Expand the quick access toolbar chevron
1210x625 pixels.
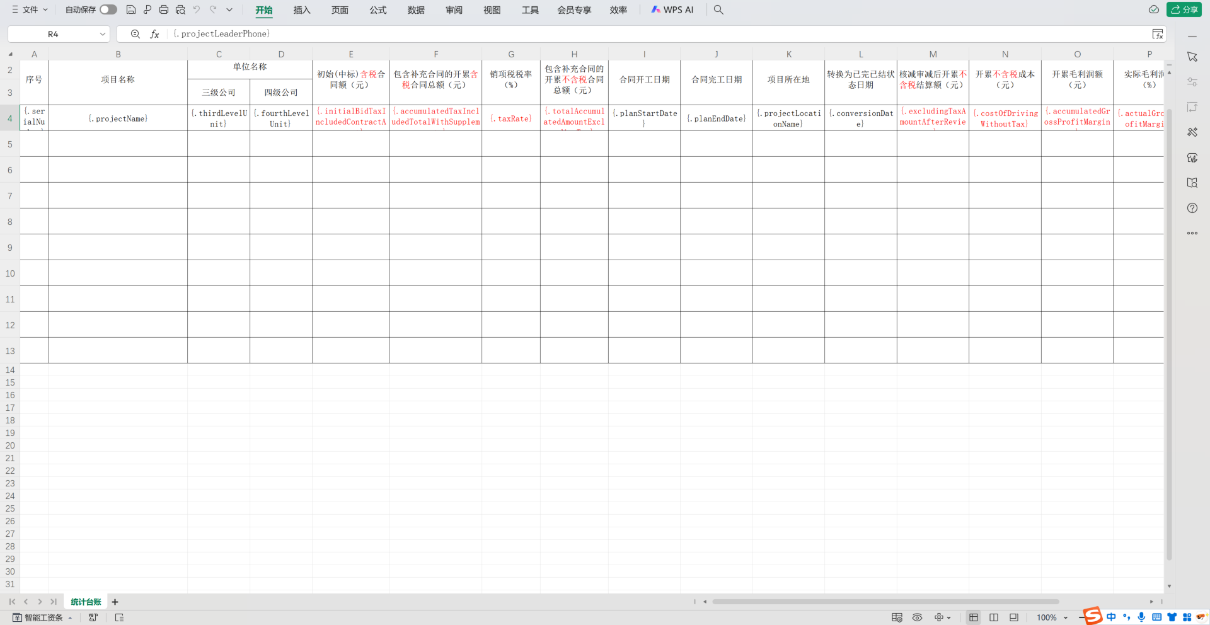coord(229,9)
